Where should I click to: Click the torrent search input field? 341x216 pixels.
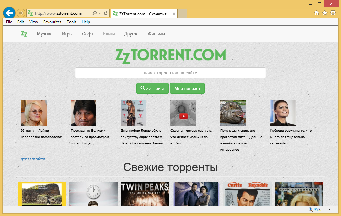click(x=170, y=73)
